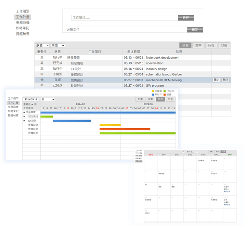246x226 pixels.
Task: Click the next month arrow in calendar
Action: point(197,152)
